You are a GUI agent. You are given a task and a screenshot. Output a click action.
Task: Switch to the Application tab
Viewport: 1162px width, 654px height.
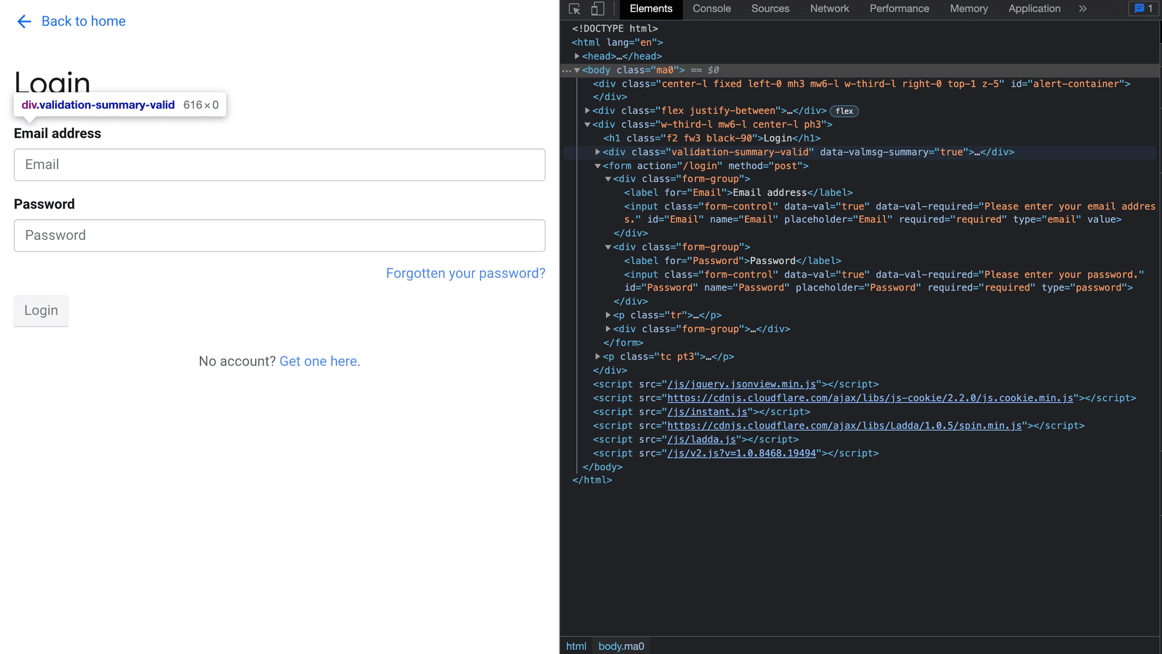coord(1034,9)
